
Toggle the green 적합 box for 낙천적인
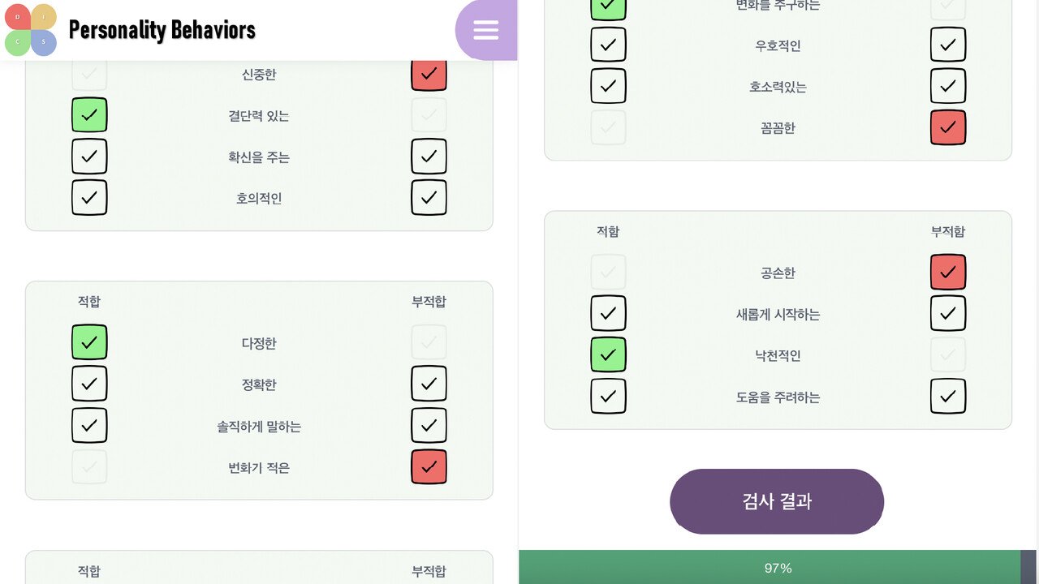click(x=608, y=355)
